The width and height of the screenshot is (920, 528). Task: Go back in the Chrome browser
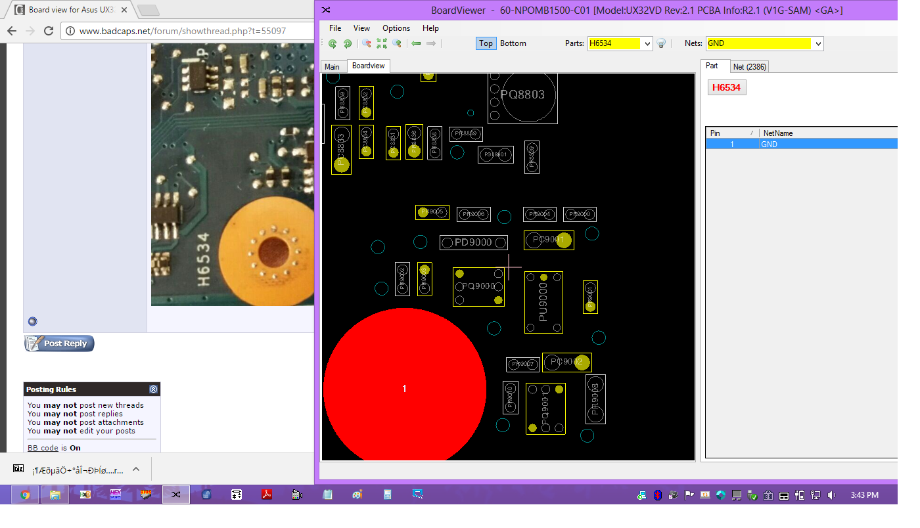coord(11,31)
